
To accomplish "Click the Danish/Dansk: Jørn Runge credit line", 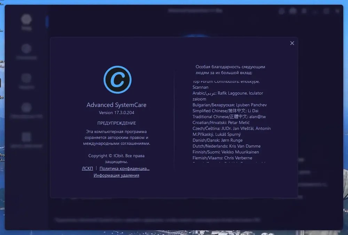I will pyautogui.click(x=217, y=140).
